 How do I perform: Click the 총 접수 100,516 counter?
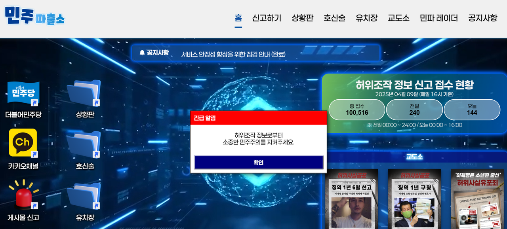tap(357, 110)
